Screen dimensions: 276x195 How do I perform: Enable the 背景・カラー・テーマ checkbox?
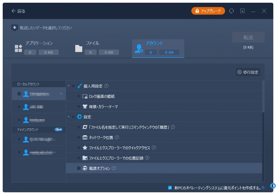point(79,106)
